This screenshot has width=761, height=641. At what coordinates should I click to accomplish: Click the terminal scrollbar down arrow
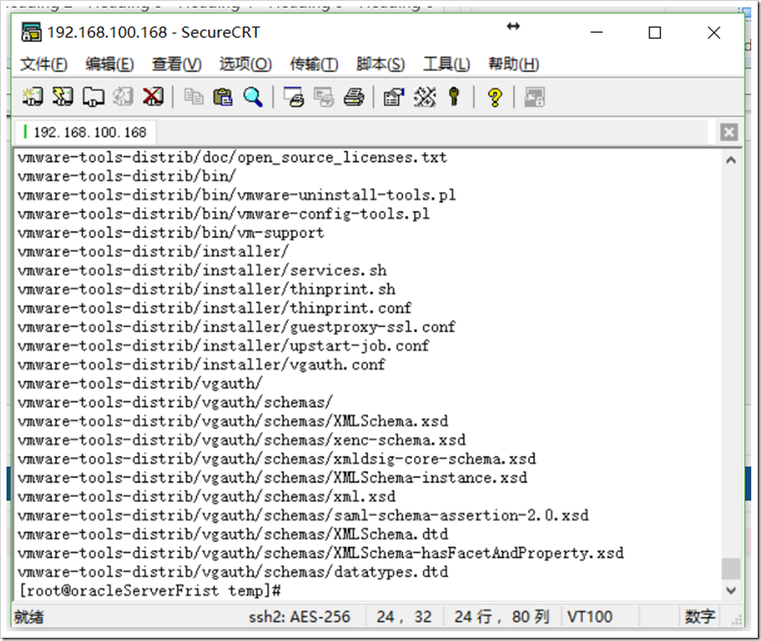click(730, 590)
